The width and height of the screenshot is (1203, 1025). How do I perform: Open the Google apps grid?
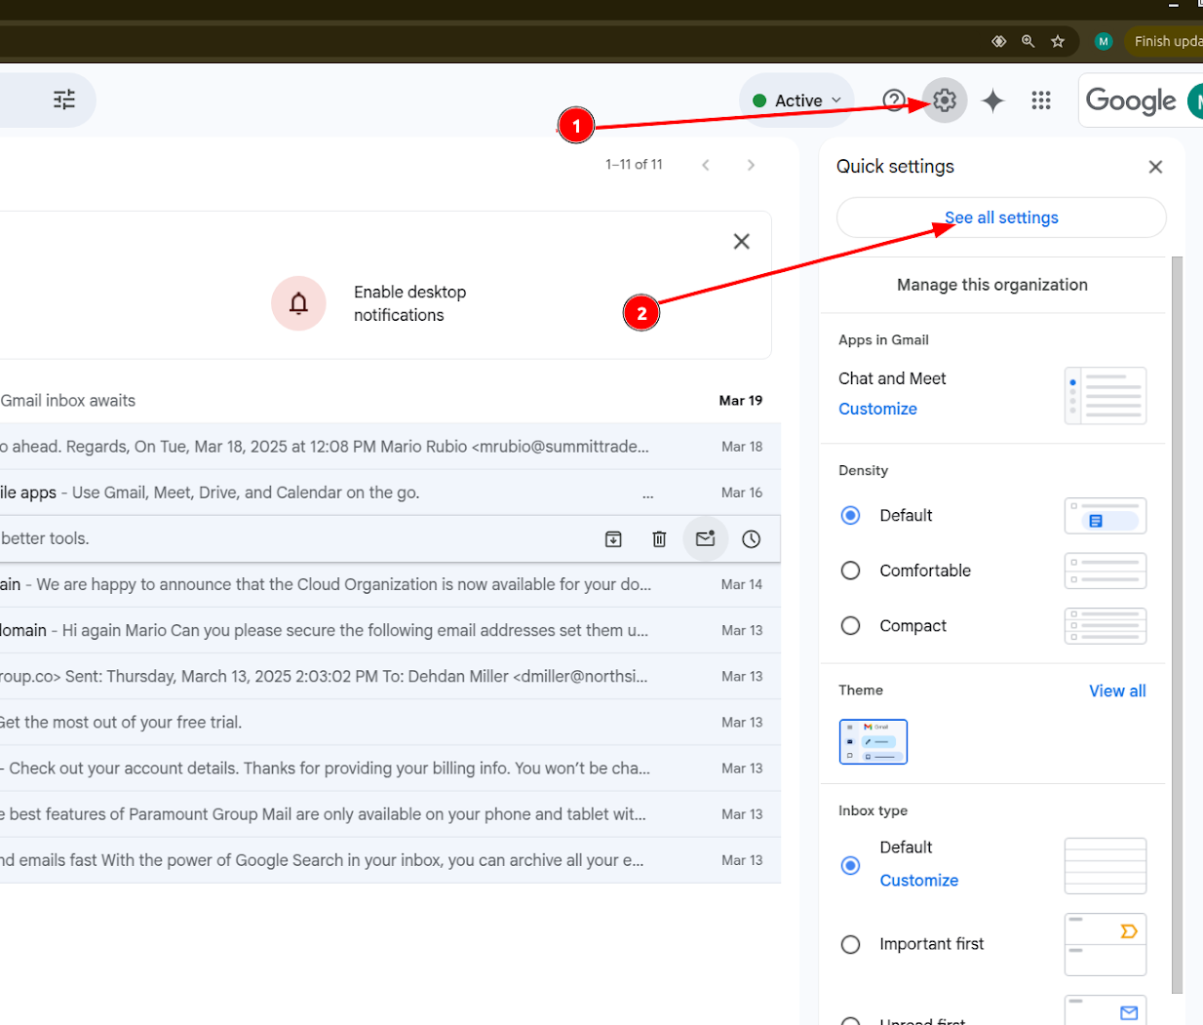[x=1040, y=100]
